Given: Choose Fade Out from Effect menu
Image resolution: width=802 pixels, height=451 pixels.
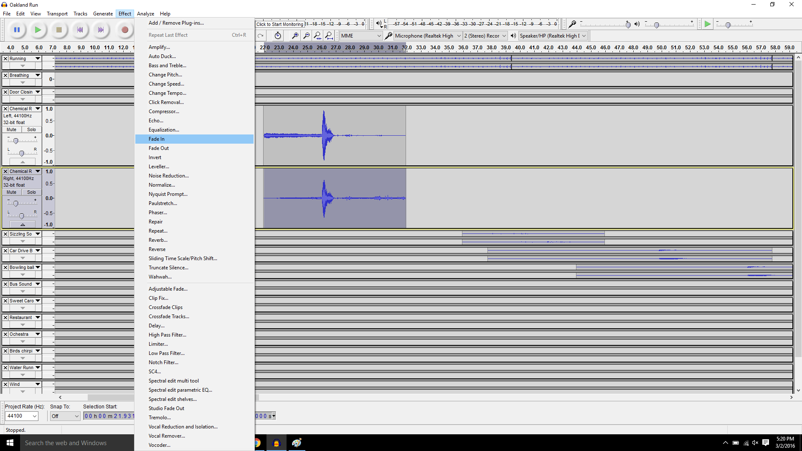Looking at the screenshot, I should pos(159,148).
